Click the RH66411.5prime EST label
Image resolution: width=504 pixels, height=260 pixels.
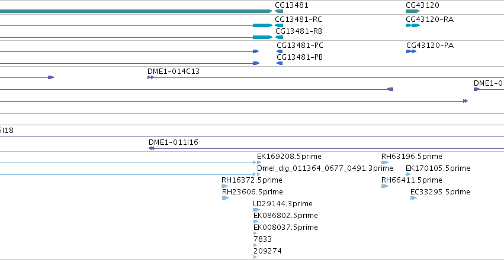[x=412, y=180]
